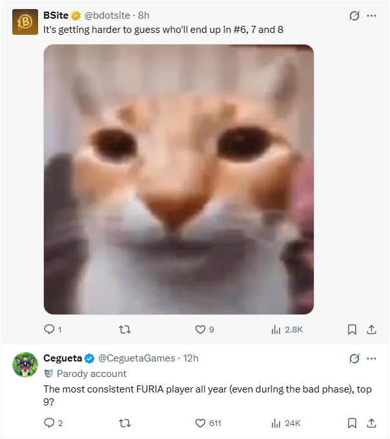The width and height of the screenshot is (390, 439).
Task: Bookmark the Cegueta post
Action: coord(352,423)
